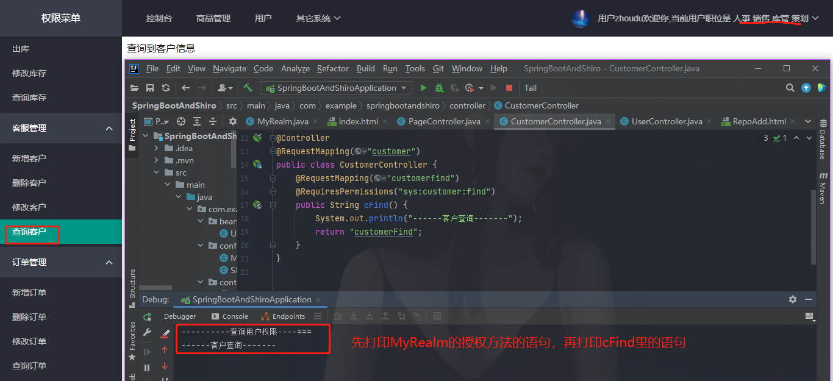Open Search Everywhere magnifier icon
The height and width of the screenshot is (381, 833).
pyautogui.click(x=790, y=88)
